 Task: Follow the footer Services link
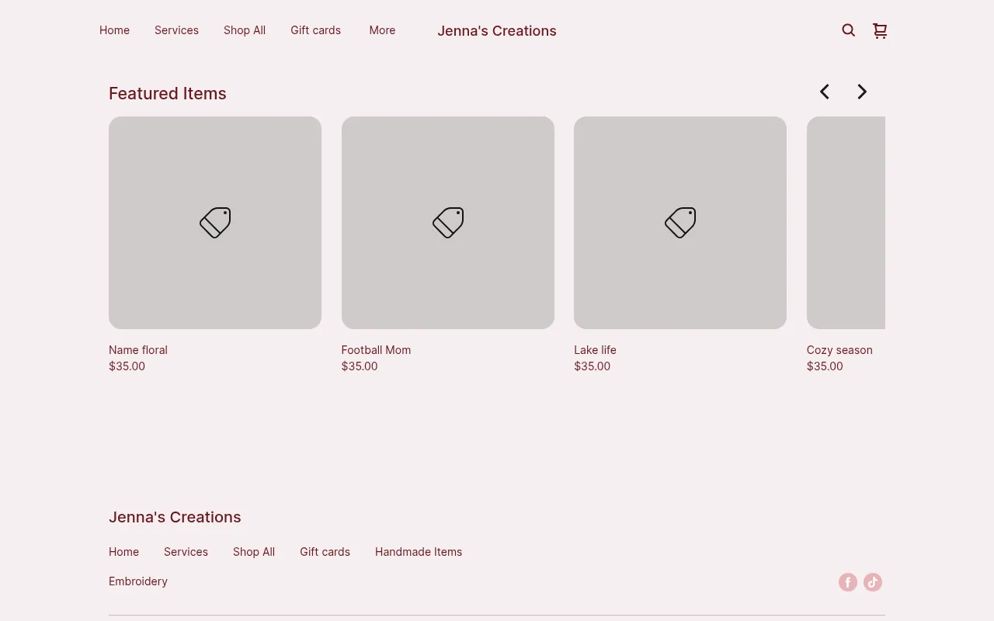pos(186,552)
